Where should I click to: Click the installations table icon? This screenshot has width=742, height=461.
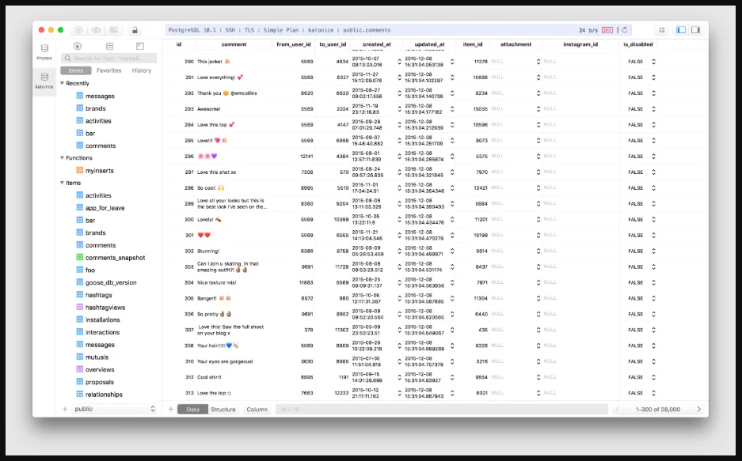79,319
